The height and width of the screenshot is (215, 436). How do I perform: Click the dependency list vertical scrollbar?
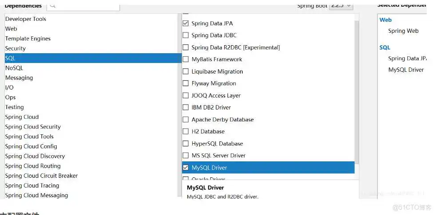click(x=357, y=89)
